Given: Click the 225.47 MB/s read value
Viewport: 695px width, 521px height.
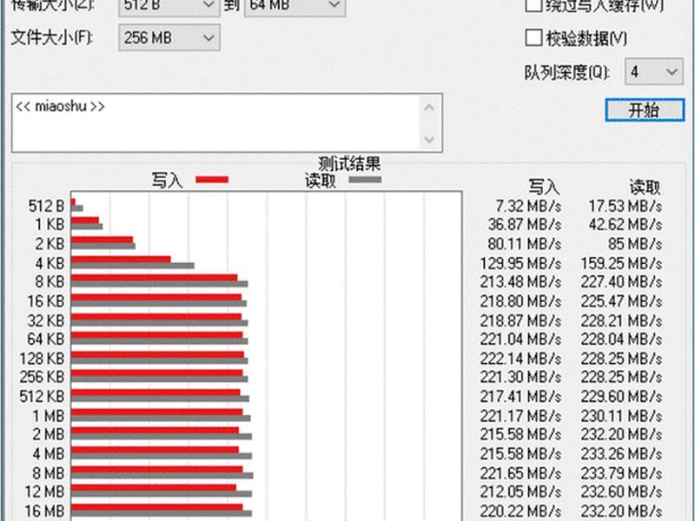Looking at the screenshot, I should [621, 301].
